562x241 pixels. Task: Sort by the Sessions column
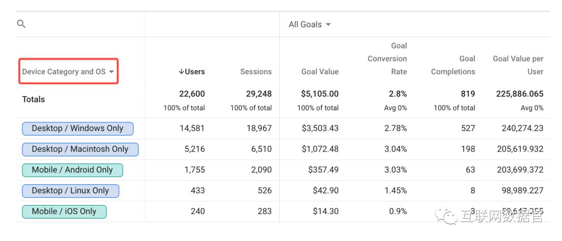(x=256, y=72)
